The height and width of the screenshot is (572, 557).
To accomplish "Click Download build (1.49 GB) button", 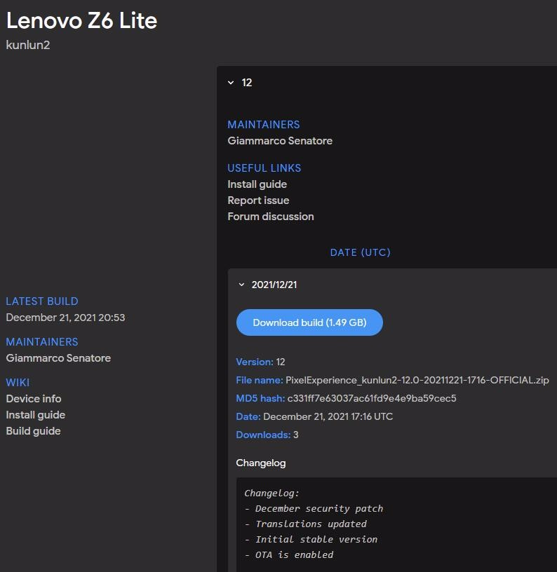I will (x=309, y=322).
